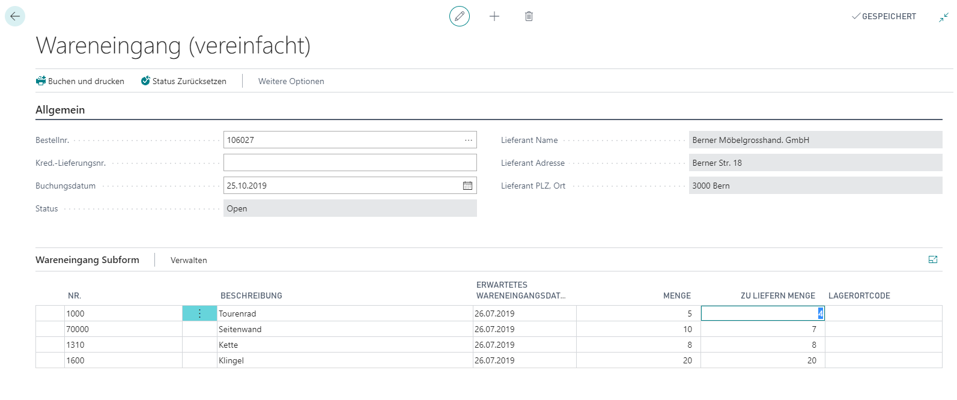Click the LAGERORTCODE column header
957x400 pixels.
[859, 295]
